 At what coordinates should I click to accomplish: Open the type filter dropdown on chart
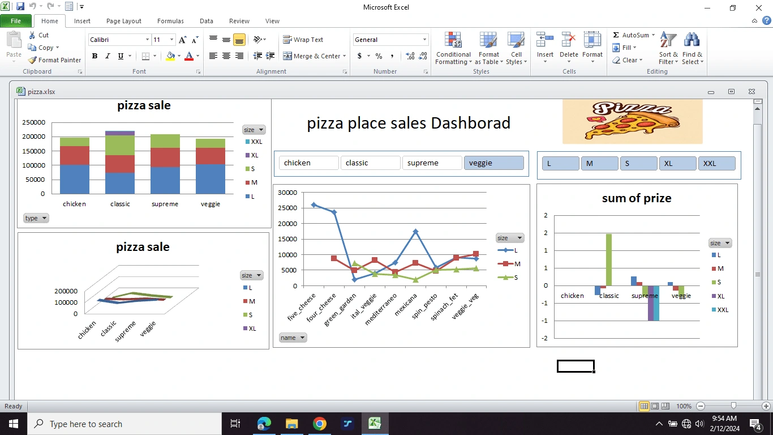coord(36,218)
